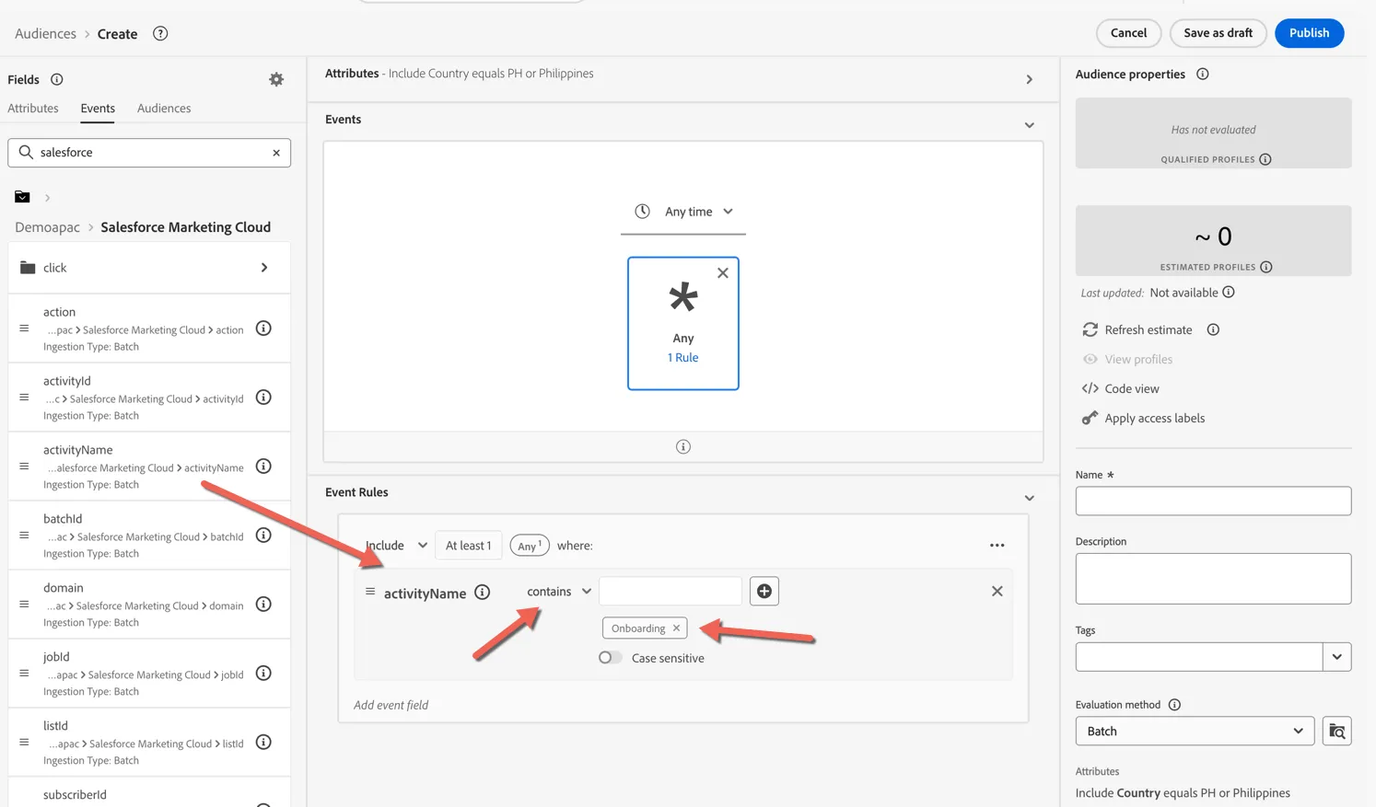1376x807 pixels.
Task: Click the Description text area
Action: pos(1213,579)
